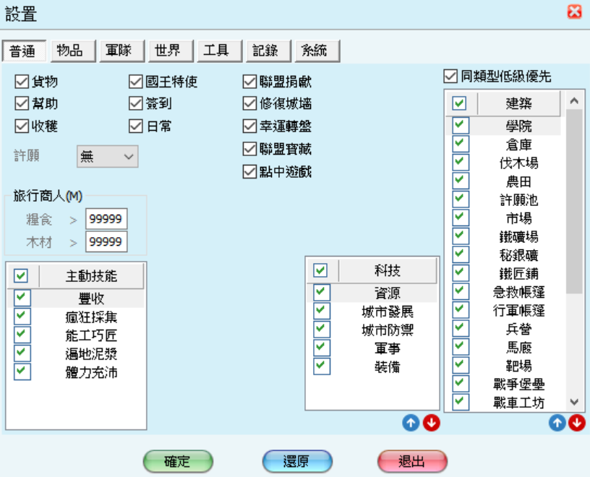The height and width of the screenshot is (477, 590).
Task: Click red down arrow under 科技 list
Action: (431, 423)
